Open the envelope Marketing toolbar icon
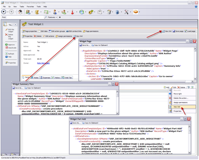 99,12
